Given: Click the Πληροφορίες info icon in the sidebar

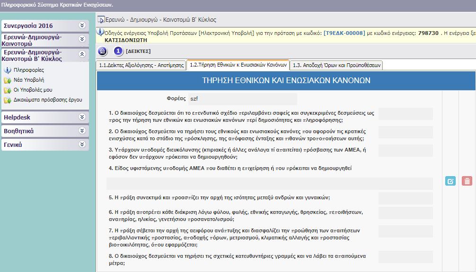Looking at the screenshot, I should coord(7,70).
